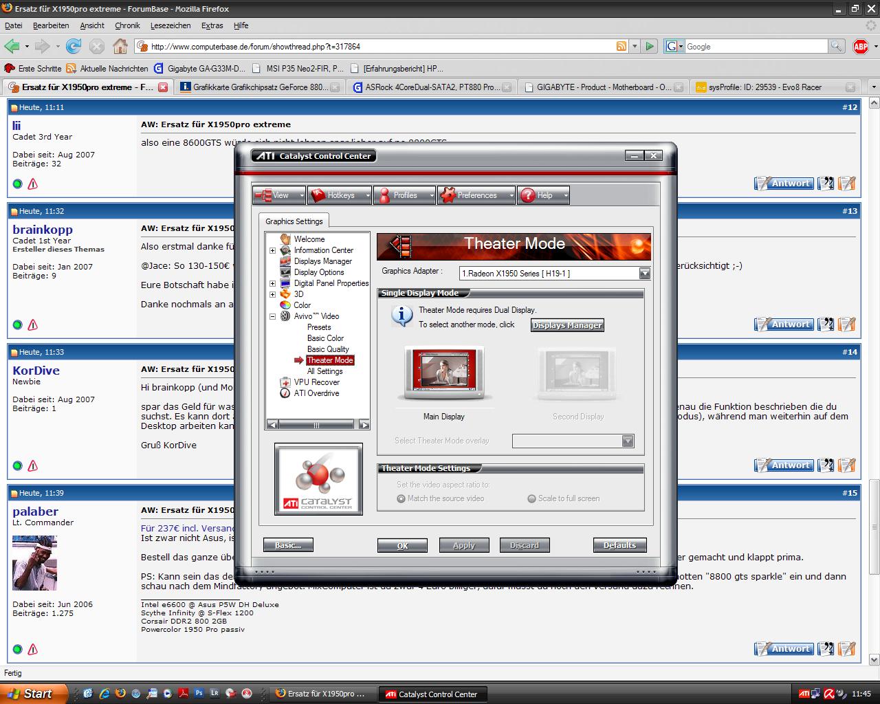Click the 3D settings tree icon
The image size is (880, 704).
click(285, 294)
